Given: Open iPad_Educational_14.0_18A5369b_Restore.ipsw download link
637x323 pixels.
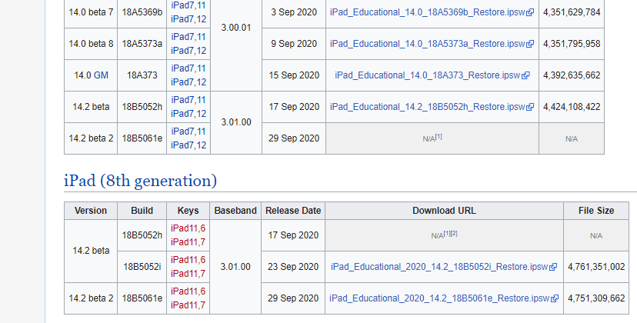Looking at the screenshot, I should (428, 12).
